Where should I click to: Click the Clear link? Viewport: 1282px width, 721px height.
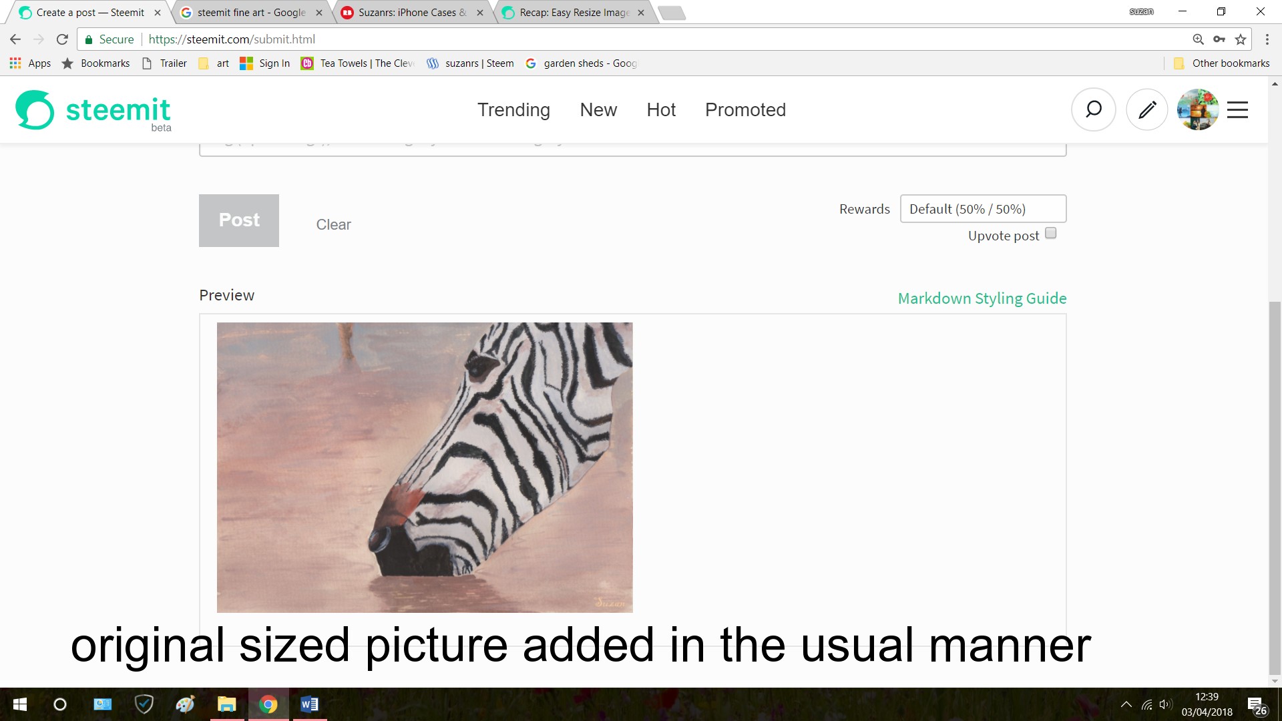tap(333, 225)
